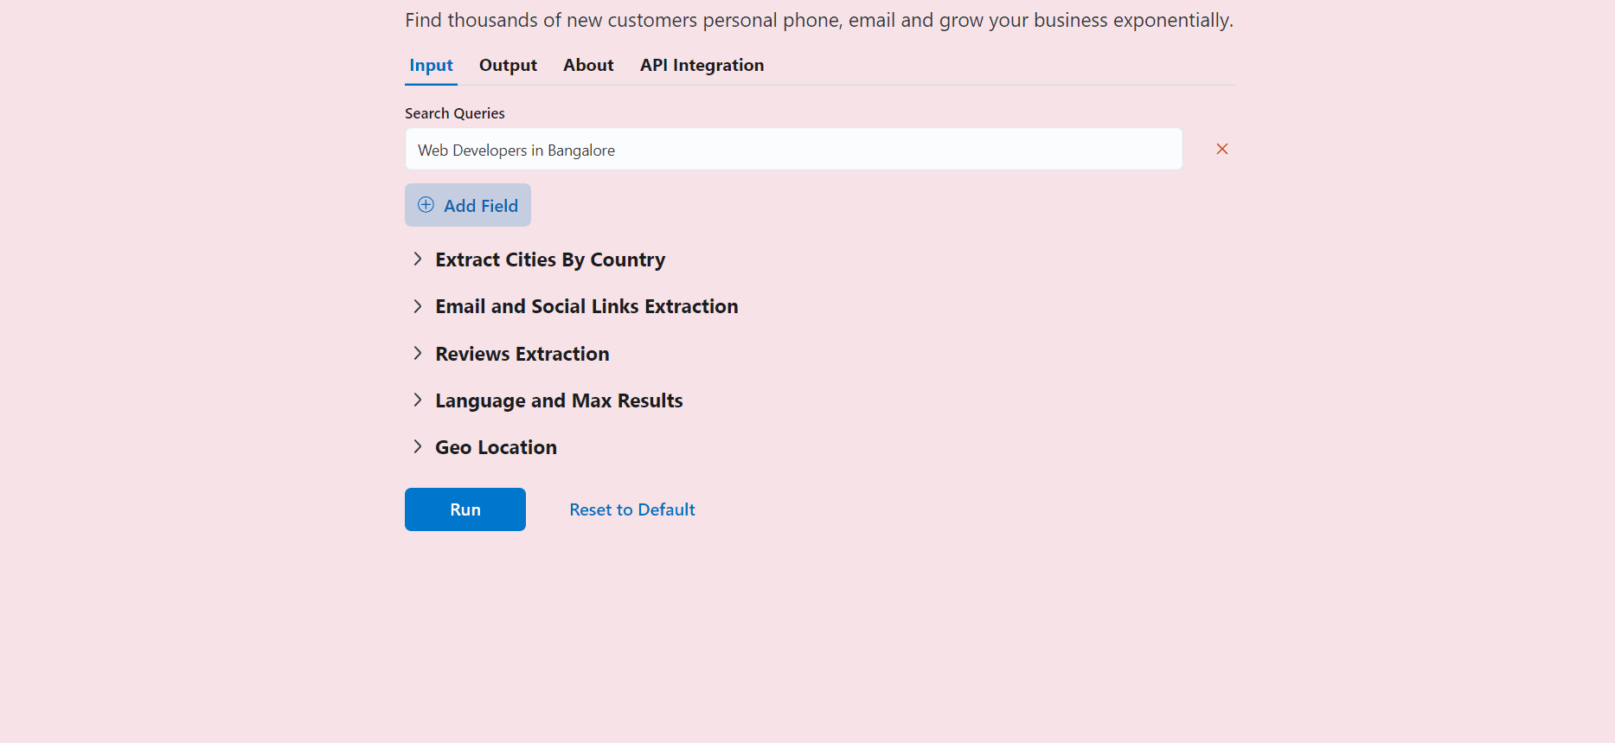Click the Add Field button label

tap(481, 206)
